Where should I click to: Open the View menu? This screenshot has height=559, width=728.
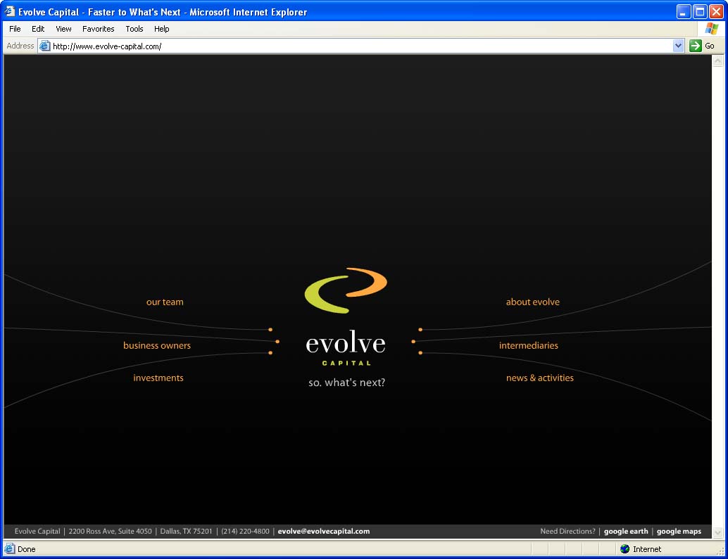(63, 29)
